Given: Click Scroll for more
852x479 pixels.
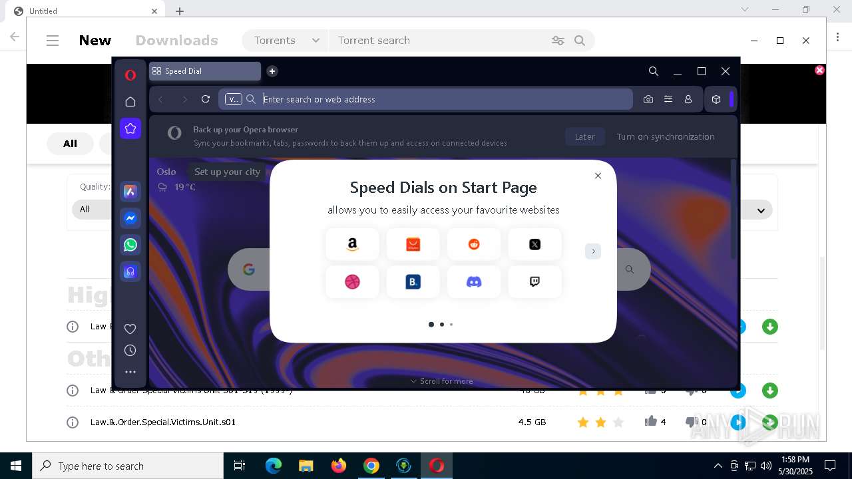Looking at the screenshot, I should click(x=441, y=381).
